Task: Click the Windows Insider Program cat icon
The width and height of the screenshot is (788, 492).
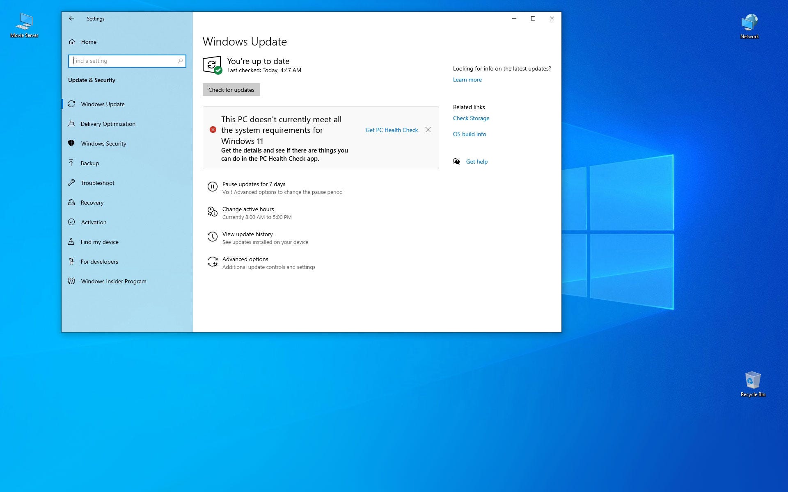Action: 71,281
